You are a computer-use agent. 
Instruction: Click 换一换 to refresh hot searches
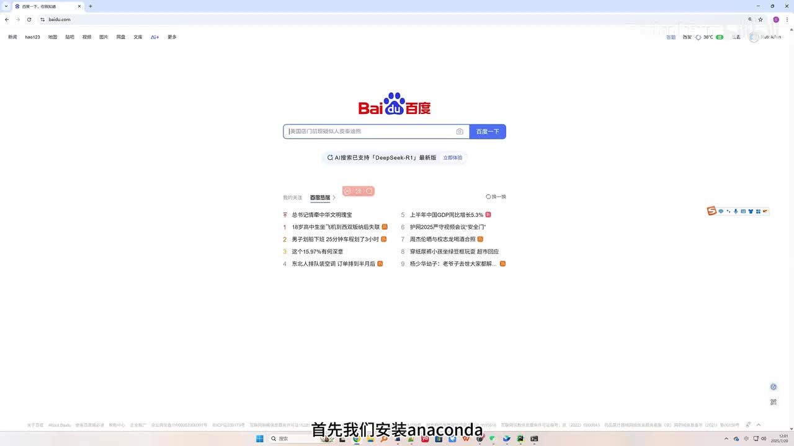(x=499, y=197)
